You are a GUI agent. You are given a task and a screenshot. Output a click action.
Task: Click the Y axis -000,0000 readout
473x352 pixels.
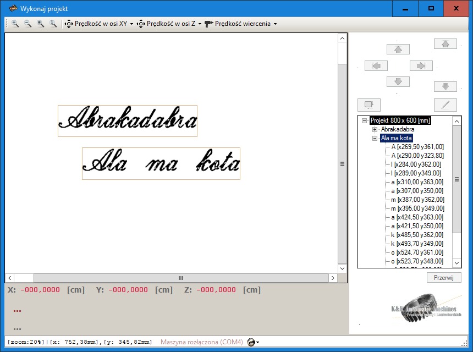pos(128,290)
